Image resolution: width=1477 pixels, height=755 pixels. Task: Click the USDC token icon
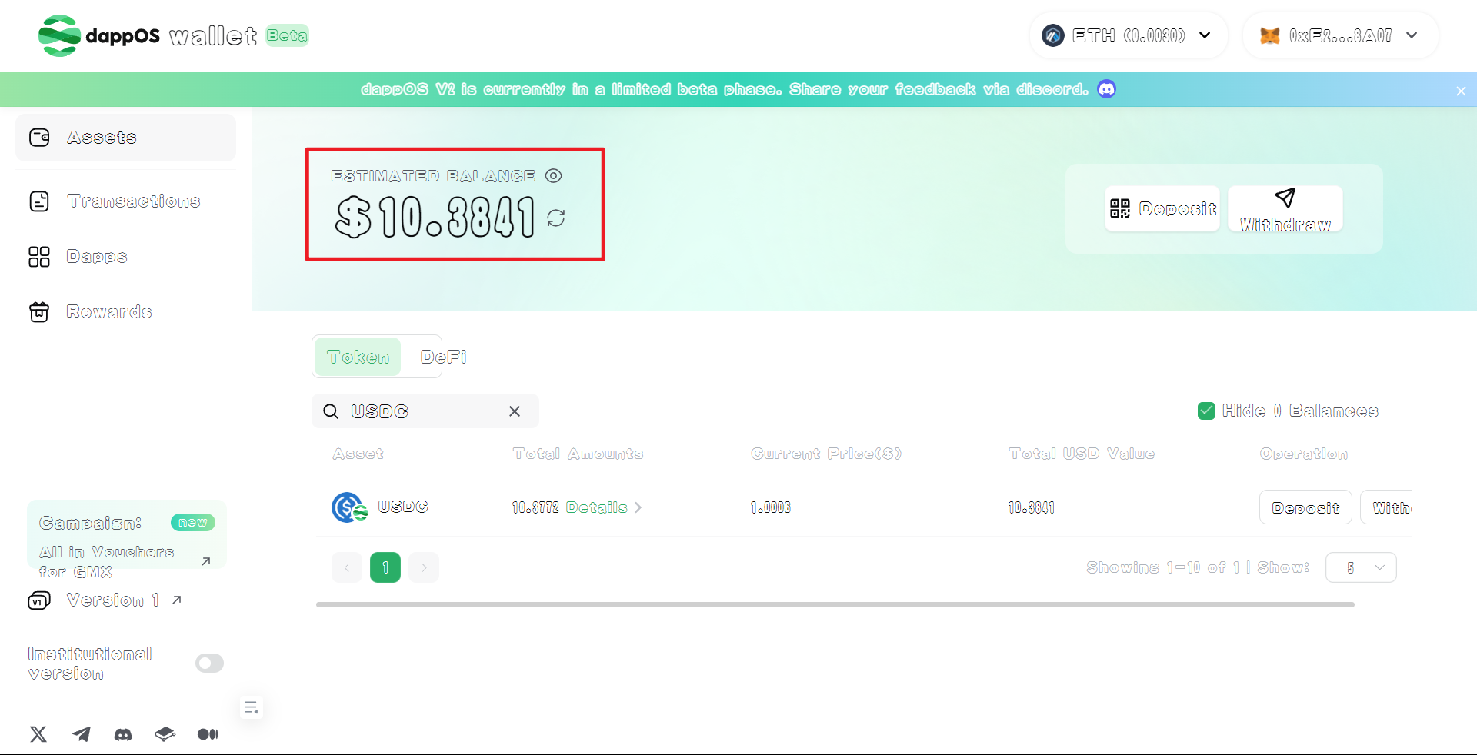click(x=349, y=507)
